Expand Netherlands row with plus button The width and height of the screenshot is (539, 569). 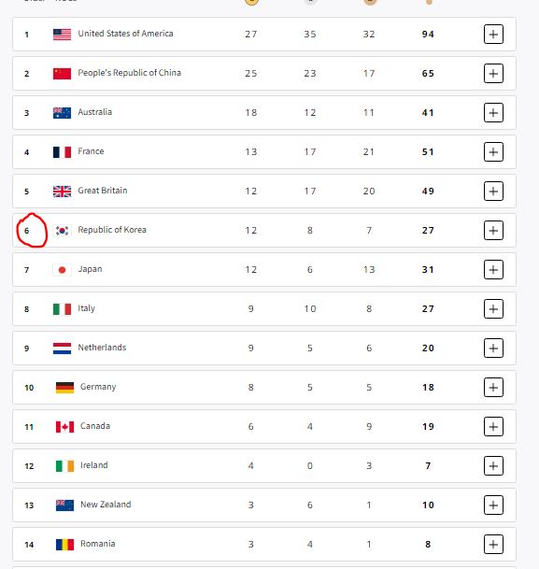493,348
